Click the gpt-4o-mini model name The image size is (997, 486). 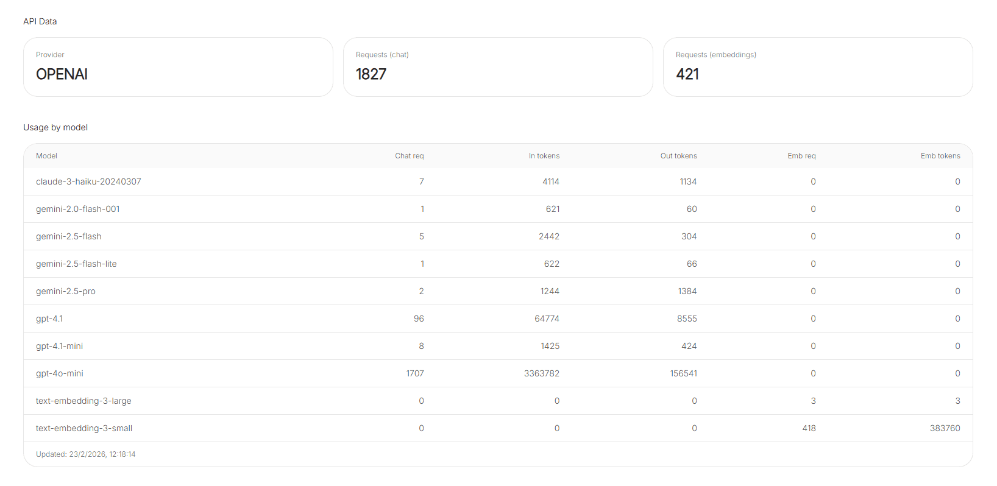(x=60, y=373)
